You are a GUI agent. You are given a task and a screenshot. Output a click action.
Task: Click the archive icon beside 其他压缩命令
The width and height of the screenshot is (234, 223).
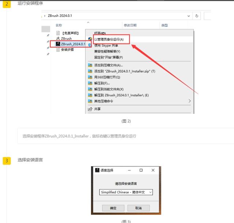90,101
